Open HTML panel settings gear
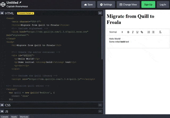Screen dimensions: 170x118 tap(2, 13)
